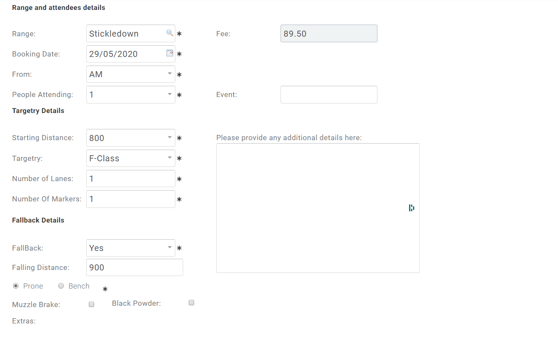
Task: Click the additional details text area
Action: pyautogui.click(x=318, y=208)
